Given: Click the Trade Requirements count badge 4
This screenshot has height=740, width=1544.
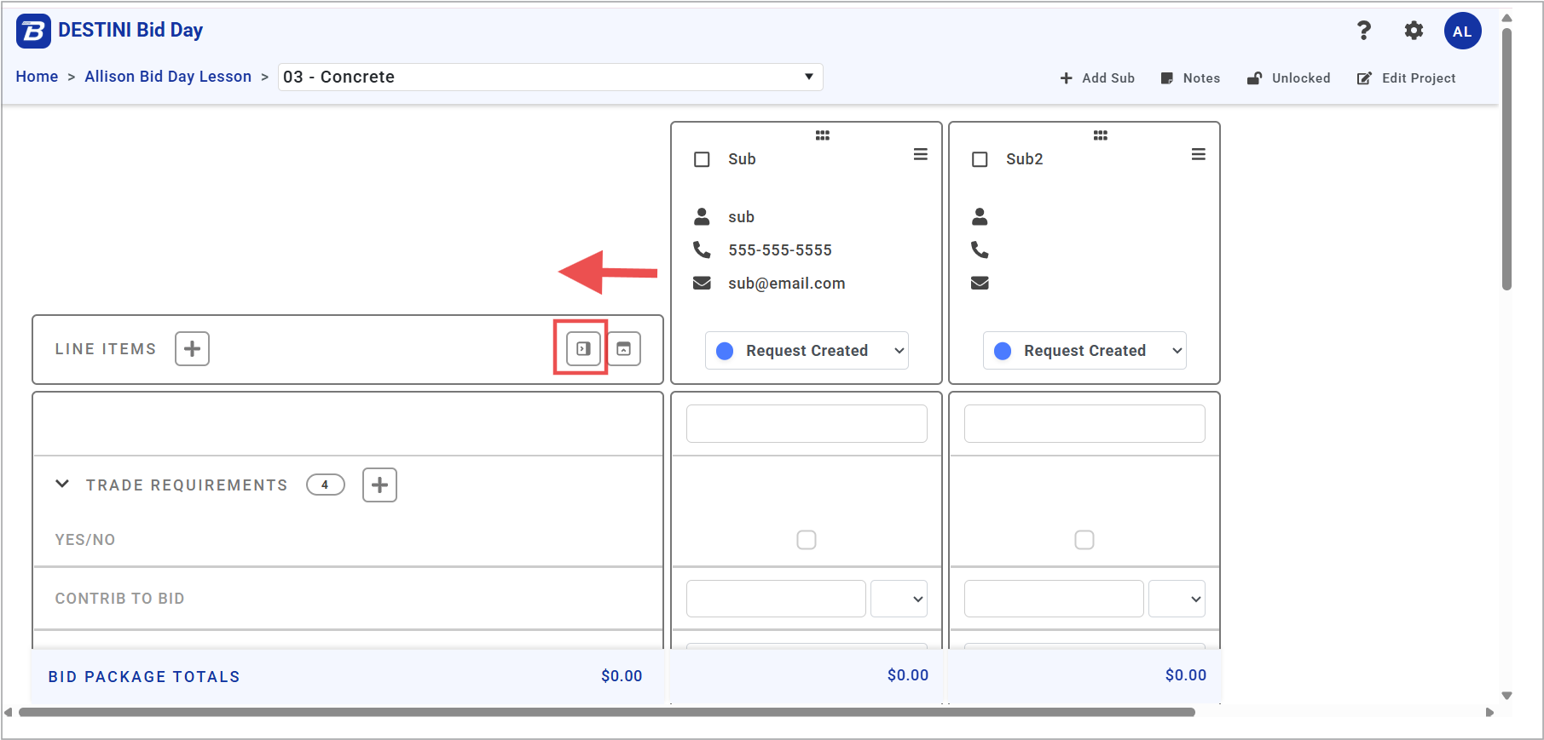Looking at the screenshot, I should click(326, 485).
